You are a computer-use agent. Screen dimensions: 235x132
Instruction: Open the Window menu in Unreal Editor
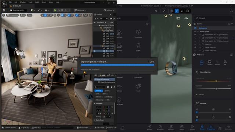[23, 2]
